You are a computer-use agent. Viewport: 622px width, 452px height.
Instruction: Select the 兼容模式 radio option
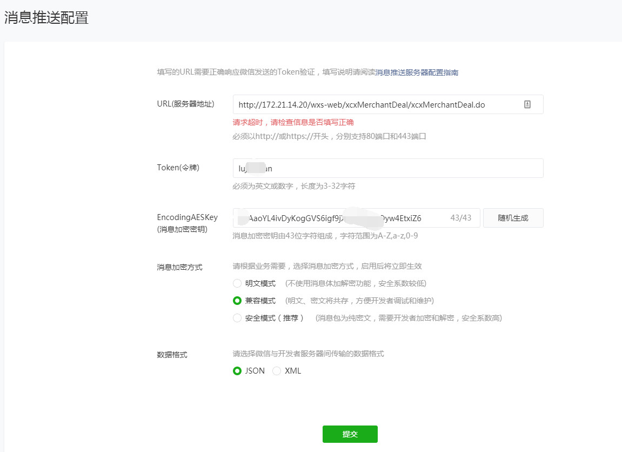237,301
